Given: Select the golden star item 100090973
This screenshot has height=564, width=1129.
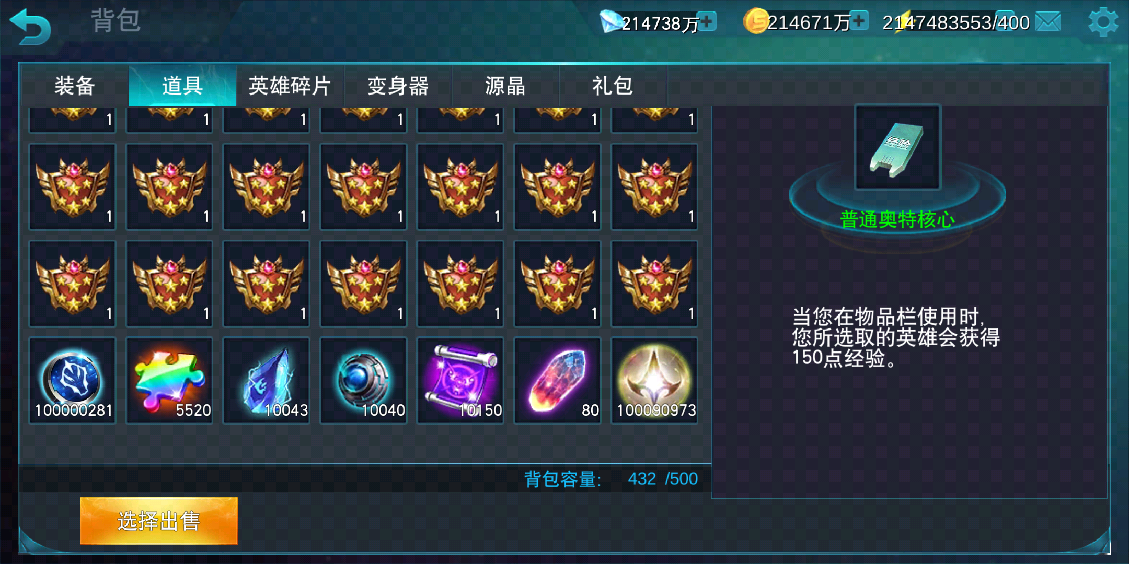Looking at the screenshot, I should coord(654,380).
